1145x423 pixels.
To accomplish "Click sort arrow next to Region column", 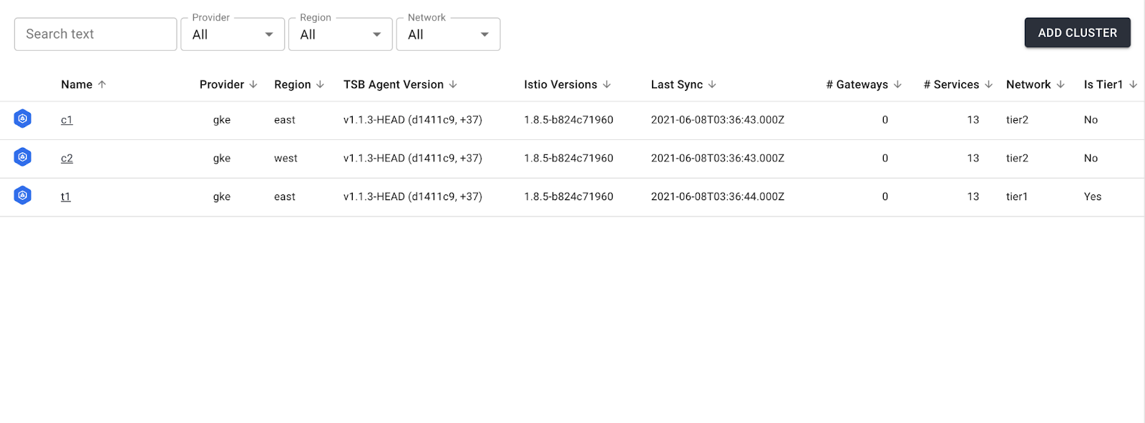I will tap(321, 84).
